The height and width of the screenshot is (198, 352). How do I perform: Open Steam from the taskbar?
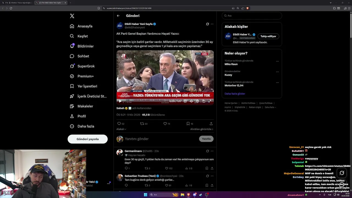200,195
